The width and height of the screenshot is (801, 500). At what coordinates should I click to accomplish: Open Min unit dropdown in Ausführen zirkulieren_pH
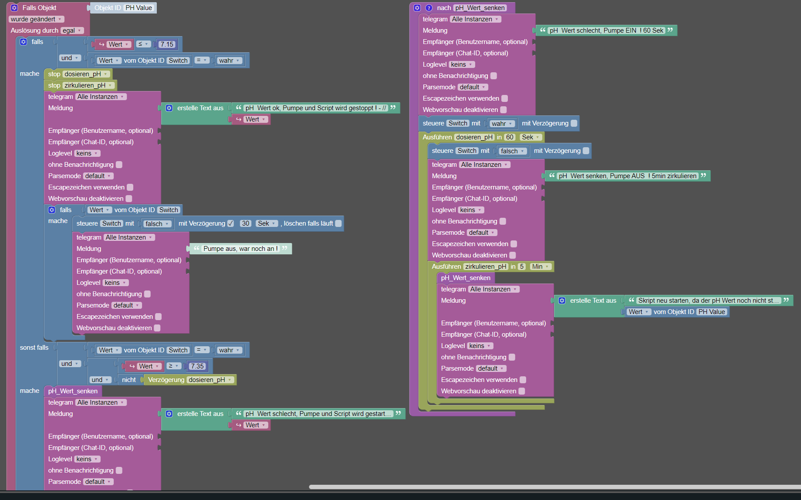(x=541, y=267)
